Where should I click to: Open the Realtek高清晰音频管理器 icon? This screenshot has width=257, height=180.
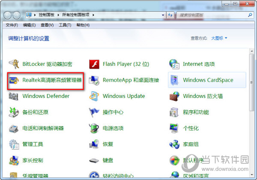[x=14, y=80]
